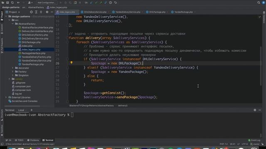The width and height of the screenshot is (266, 149).
Task: Select composer.json in project tree
Action: [23, 87]
